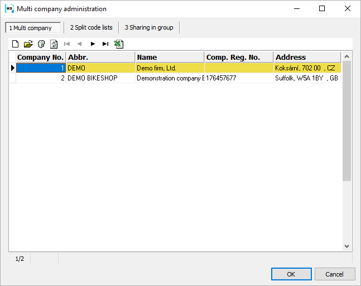
Task: Select the DEMO BIKESHOP abbreviation cell
Action: 100,78
